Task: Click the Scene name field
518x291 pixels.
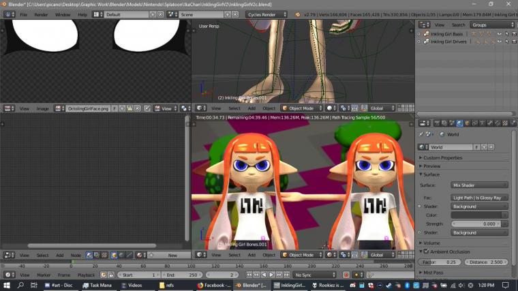Action: [x=201, y=14]
